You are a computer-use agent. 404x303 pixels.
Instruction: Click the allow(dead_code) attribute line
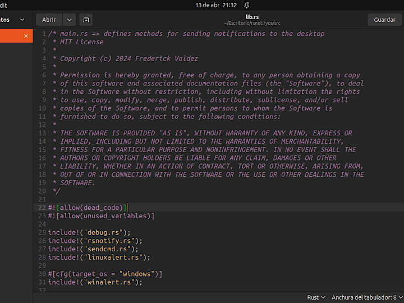(x=88, y=208)
